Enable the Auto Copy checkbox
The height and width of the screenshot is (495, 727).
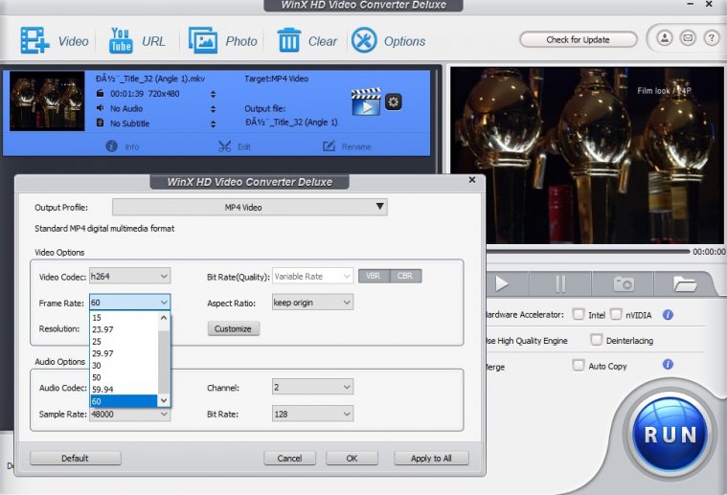pos(579,366)
